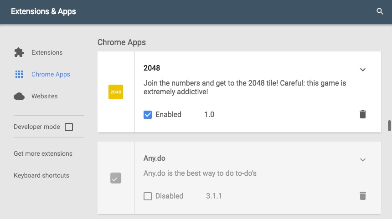Click the Extensions puzzle piece icon
This screenshot has width=392, height=219.
[x=19, y=52]
